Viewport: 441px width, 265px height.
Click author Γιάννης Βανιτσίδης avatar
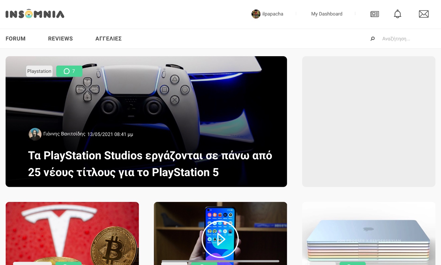pyautogui.click(x=35, y=134)
